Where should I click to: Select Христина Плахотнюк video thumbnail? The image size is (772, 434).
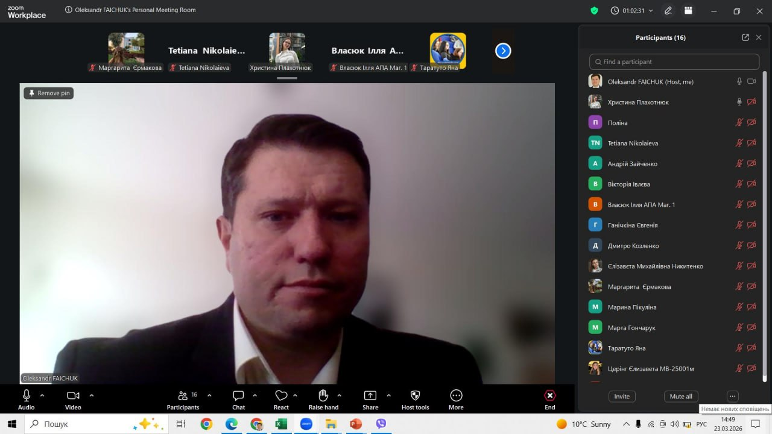[287, 52]
